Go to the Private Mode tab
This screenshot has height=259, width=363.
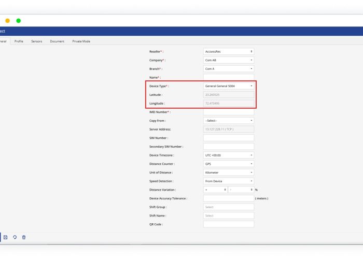coord(81,41)
